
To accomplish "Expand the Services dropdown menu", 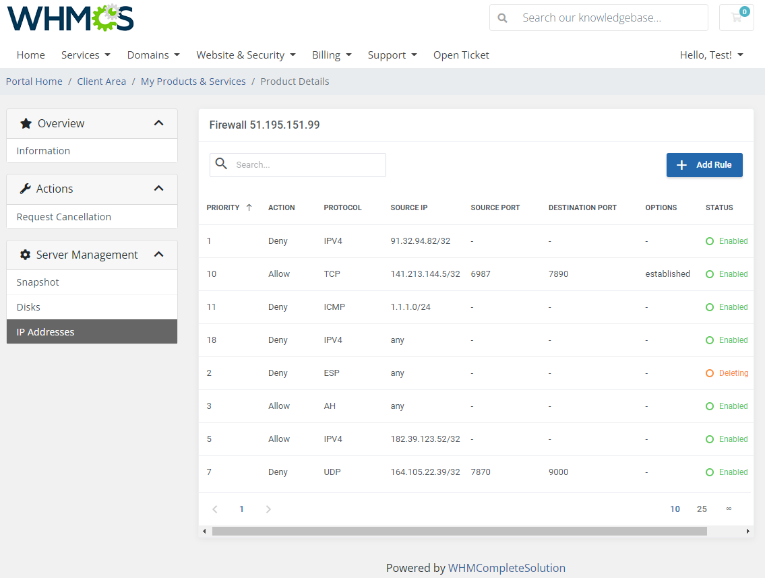I will click(x=86, y=55).
